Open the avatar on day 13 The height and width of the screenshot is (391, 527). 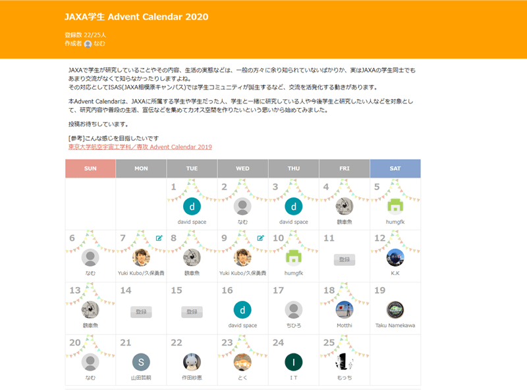[90, 310]
